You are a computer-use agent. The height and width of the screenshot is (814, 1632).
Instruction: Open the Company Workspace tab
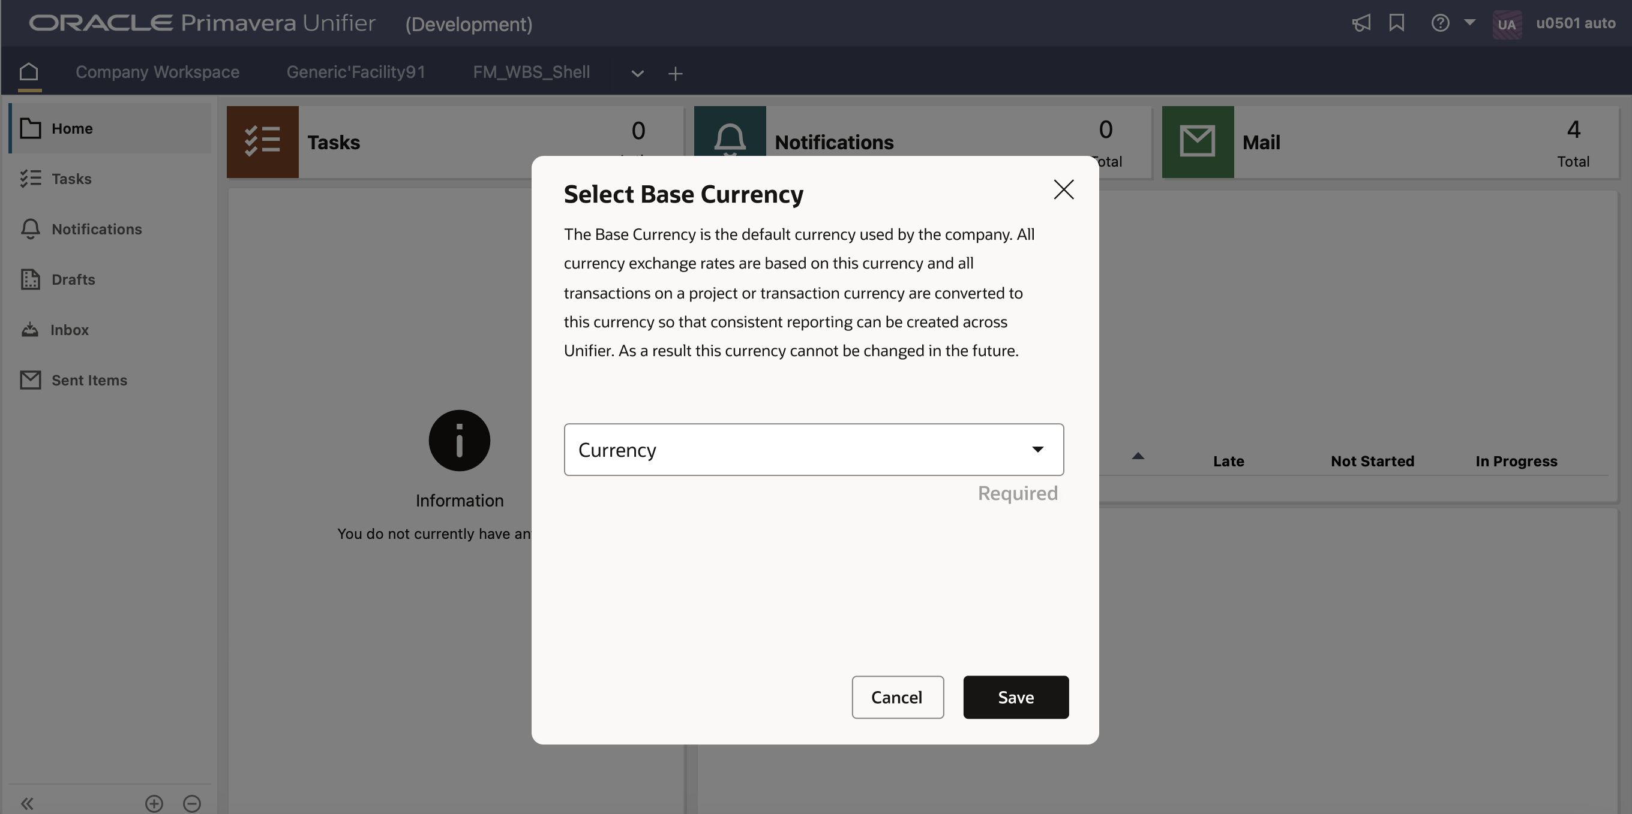(x=158, y=71)
